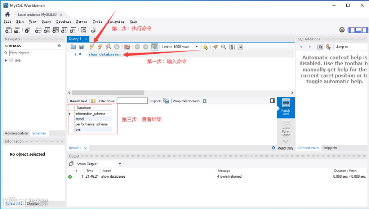Image resolution: width=369 pixels, height=209 pixels.
Task: Toggle word wrap icon in editor
Action: [x=240, y=47]
